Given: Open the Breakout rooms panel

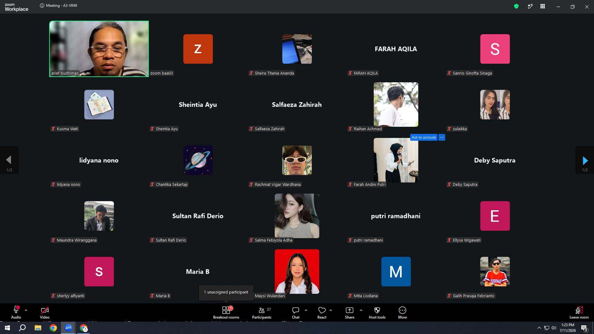Looking at the screenshot, I should (x=226, y=312).
